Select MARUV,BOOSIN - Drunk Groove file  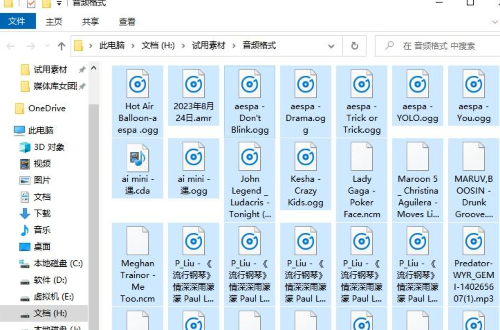[474, 180]
